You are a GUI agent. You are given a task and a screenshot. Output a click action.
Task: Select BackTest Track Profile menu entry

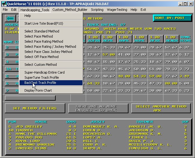40,83
